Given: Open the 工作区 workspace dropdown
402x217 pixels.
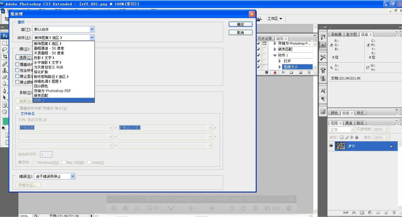Looking at the screenshot, I should (x=274, y=18).
